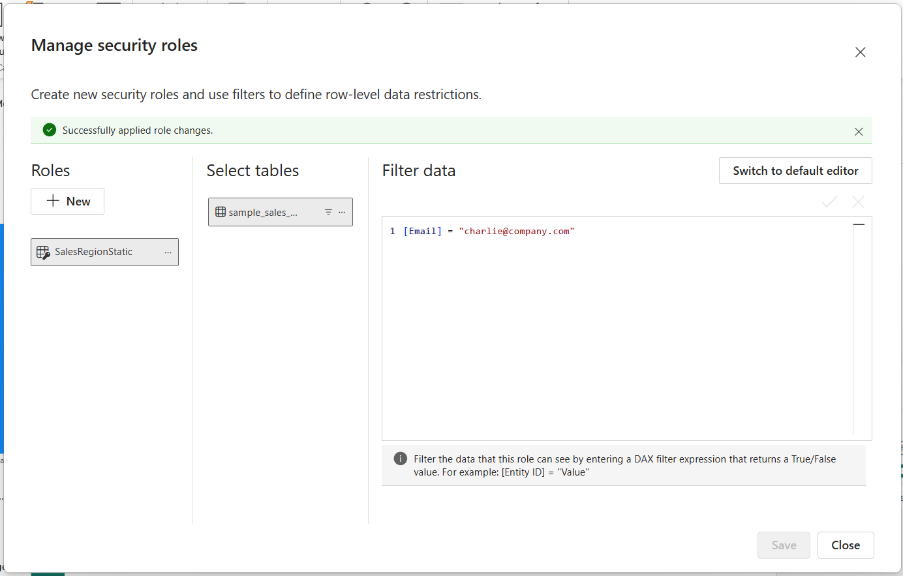Open more options for SalesRegionStatic role
903x576 pixels.
(x=168, y=252)
